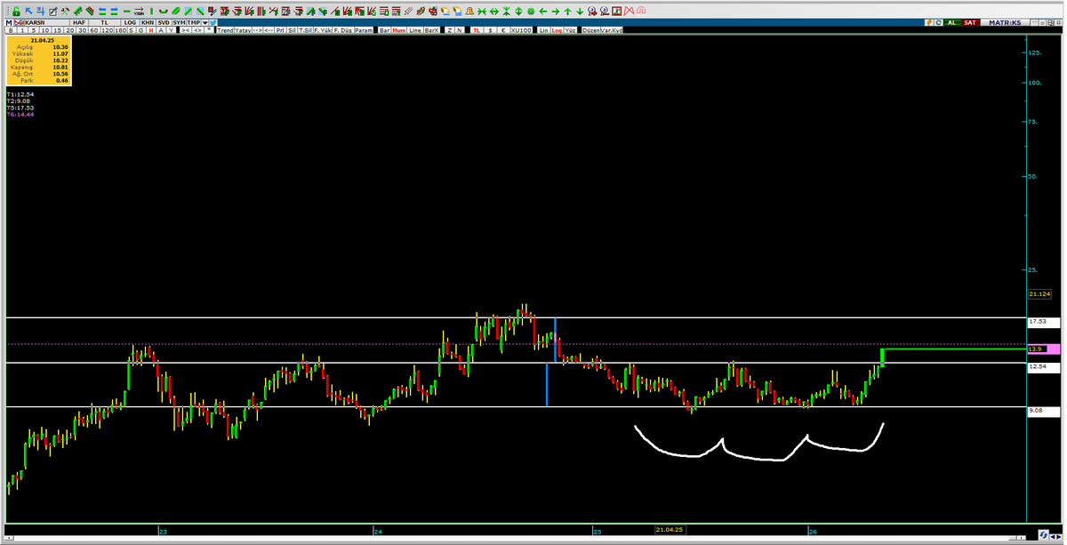
Task: Select the A monthly period
Action: pos(161,30)
